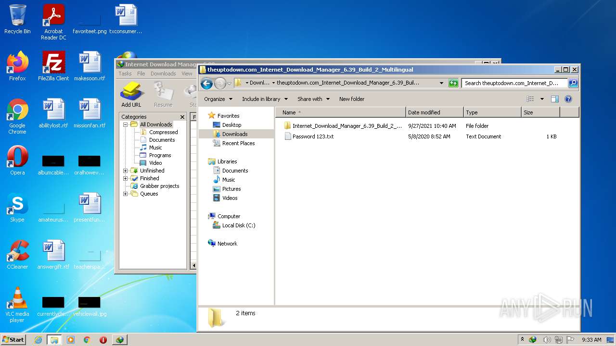Open Acrobat Reader DC desktop shortcut

pos(53,22)
